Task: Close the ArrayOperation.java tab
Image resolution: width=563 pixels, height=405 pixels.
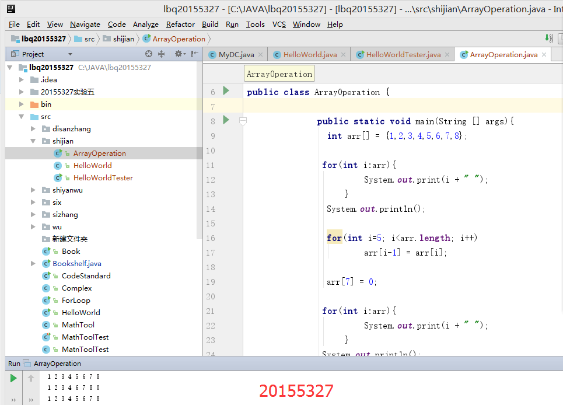Action: tap(544, 55)
